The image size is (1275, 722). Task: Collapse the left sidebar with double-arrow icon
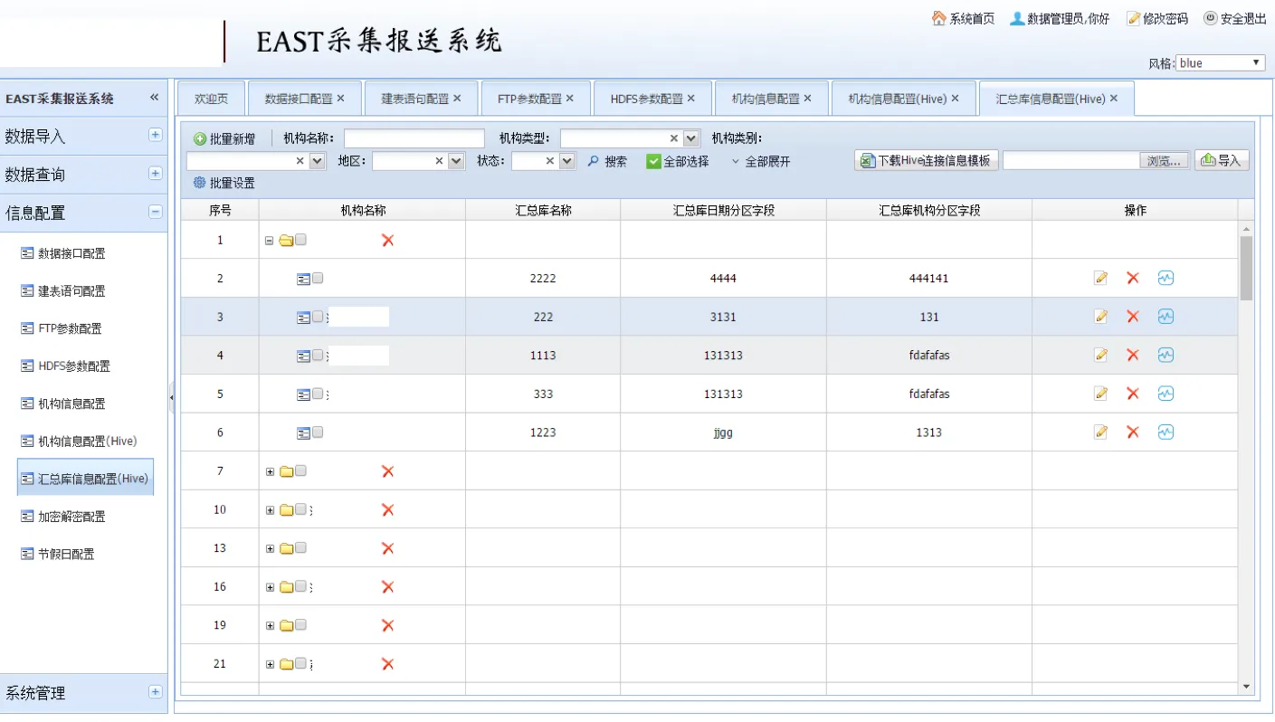[x=154, y=98]
